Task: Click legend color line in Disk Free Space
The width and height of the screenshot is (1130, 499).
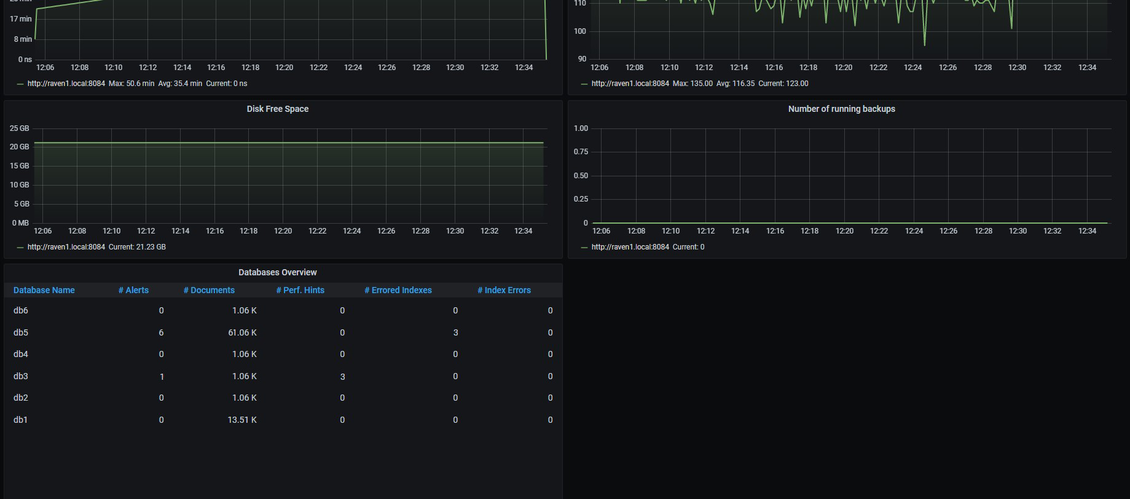Action: (20, 247)
